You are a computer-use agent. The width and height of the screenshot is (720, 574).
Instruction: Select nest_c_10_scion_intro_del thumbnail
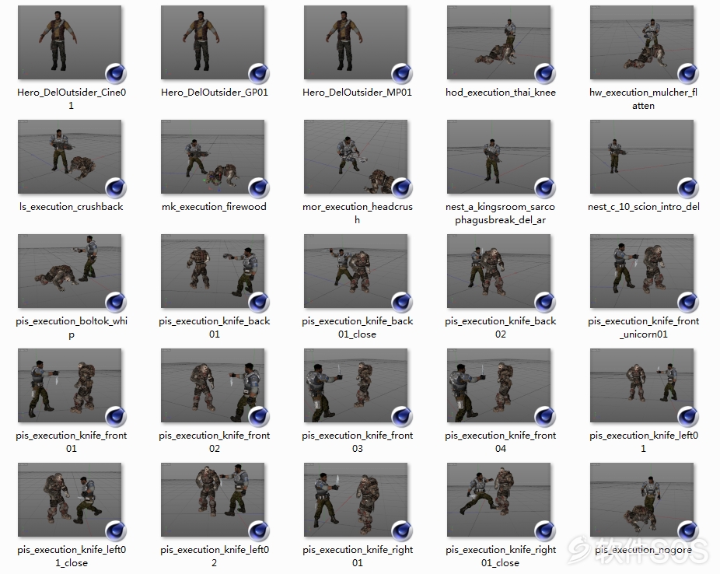[x=642, y=156]
